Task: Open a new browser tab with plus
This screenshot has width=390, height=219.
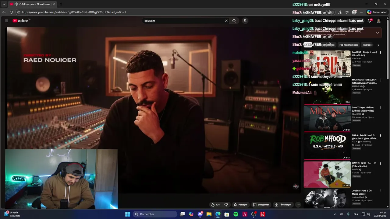Action: pos(61,4)
